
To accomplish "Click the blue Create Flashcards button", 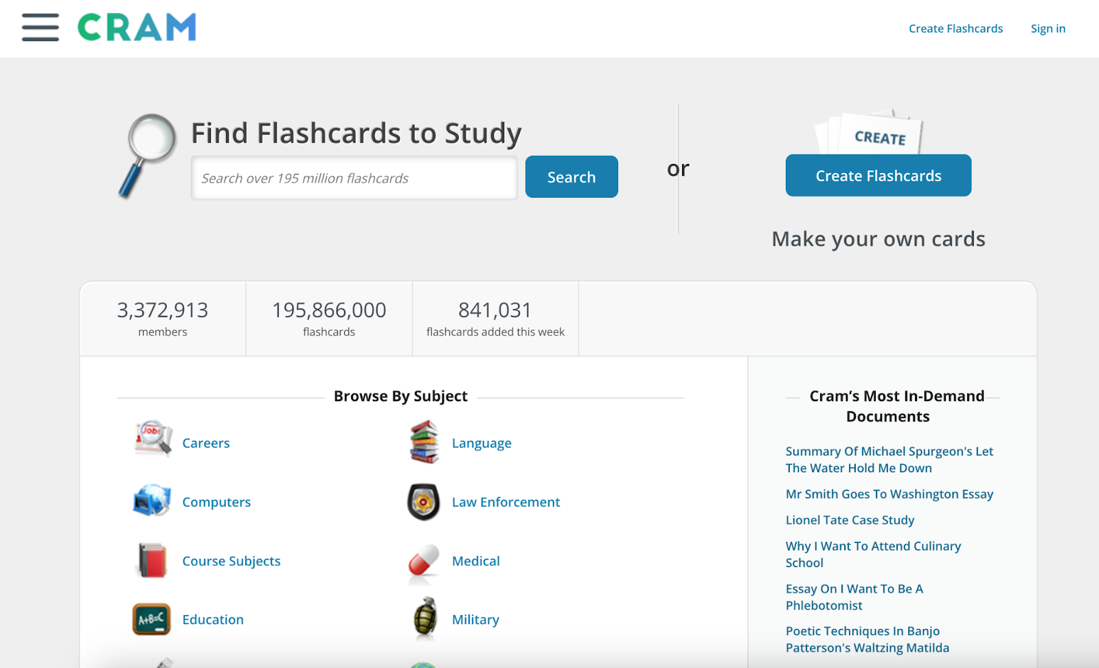I will (x=878, y=176).
